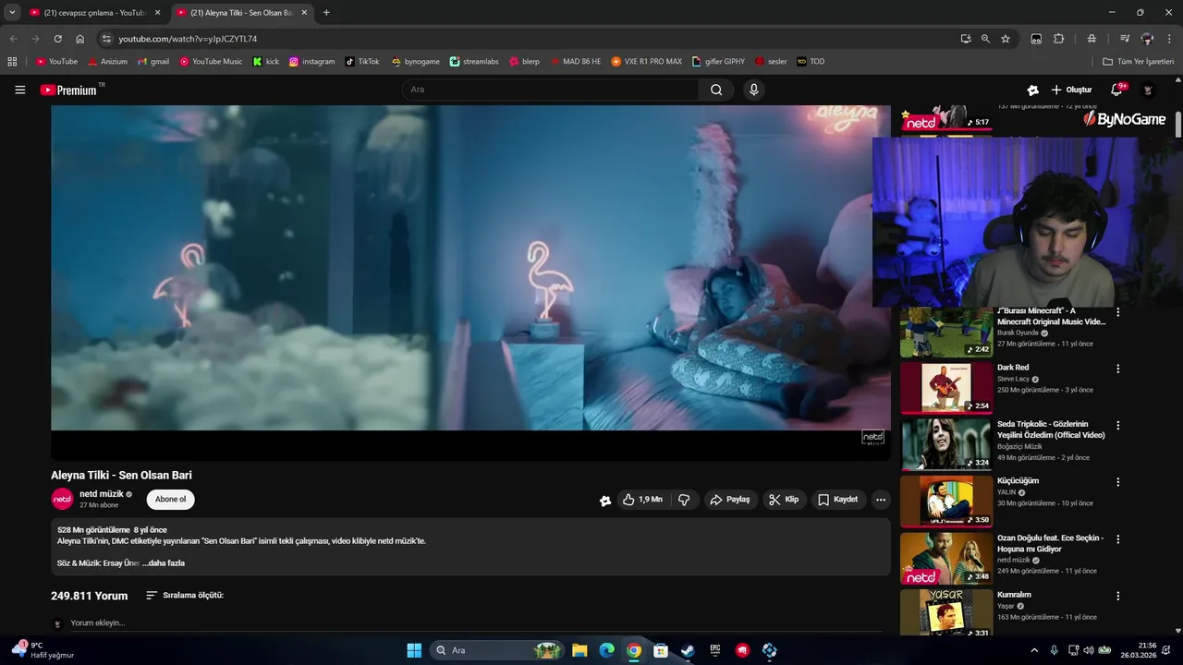Open the gmail bookmark
Screen dimensions: 1183x665
click(x=153, y=62)
